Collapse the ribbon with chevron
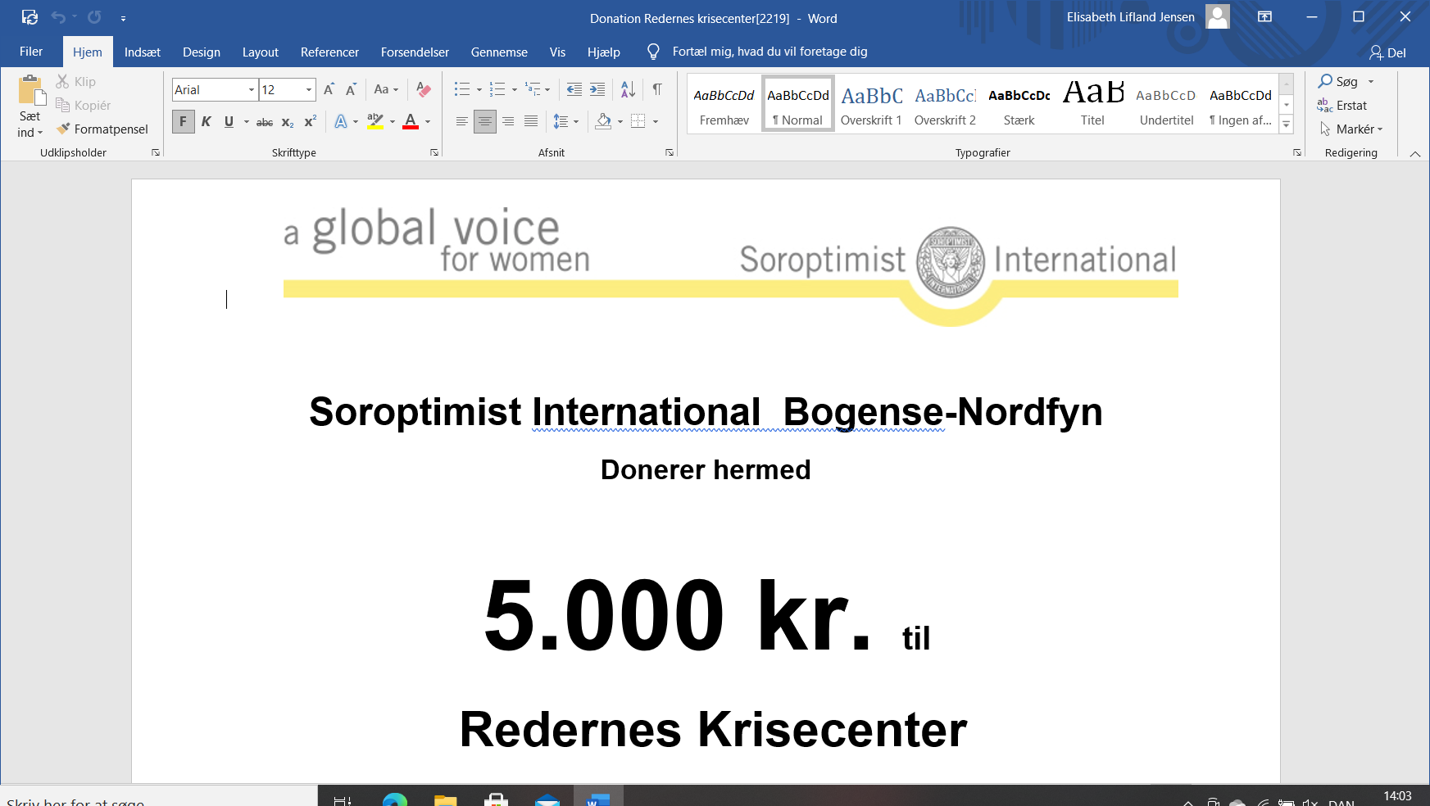The width and height of the screenshot is (1430, 806). pyautogui.click(x=1415, y=153)
